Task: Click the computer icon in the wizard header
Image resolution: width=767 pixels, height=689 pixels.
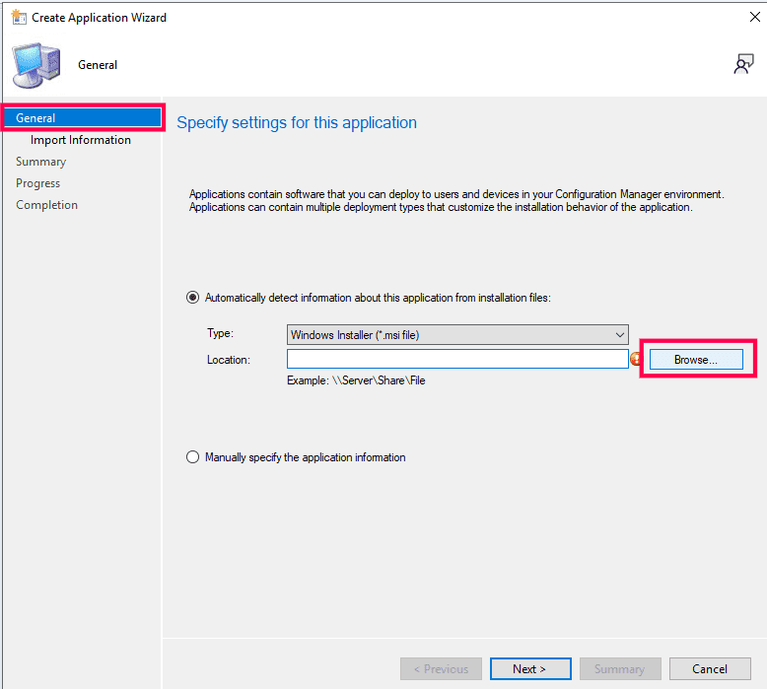Action: pos(36,65)
